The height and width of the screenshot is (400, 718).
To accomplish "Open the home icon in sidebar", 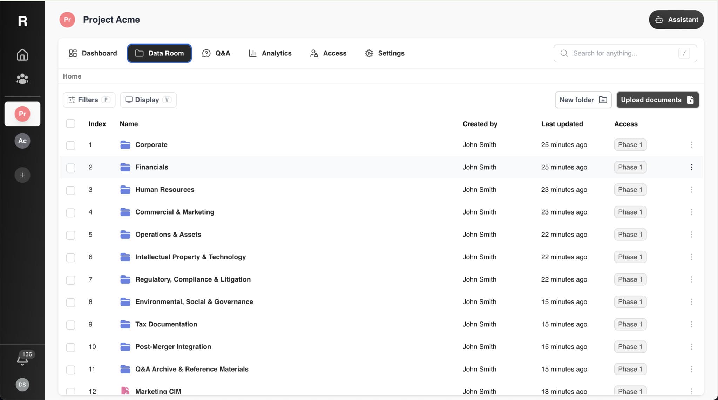I will tap(22, 55).
